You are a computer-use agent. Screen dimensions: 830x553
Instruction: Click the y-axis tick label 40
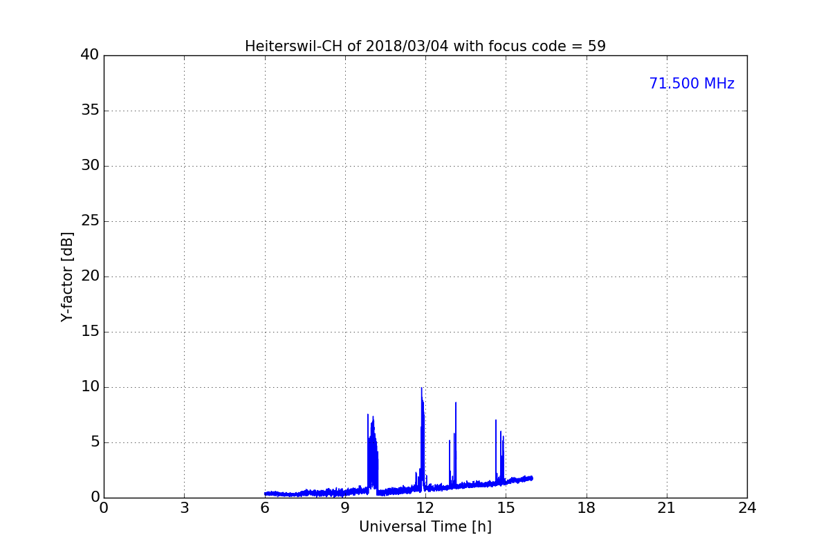[90, 55]
